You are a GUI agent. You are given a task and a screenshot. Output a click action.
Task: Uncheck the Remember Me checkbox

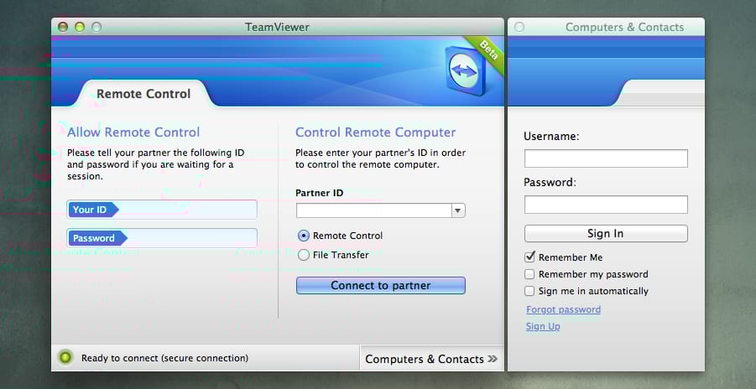[530, 257]
